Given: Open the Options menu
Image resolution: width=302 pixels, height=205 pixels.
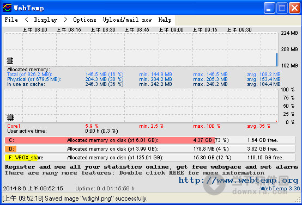Looking at the screenshot, I should tap(84, 20).
